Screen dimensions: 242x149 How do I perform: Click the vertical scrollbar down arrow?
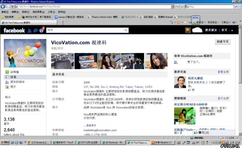[240, 134]
